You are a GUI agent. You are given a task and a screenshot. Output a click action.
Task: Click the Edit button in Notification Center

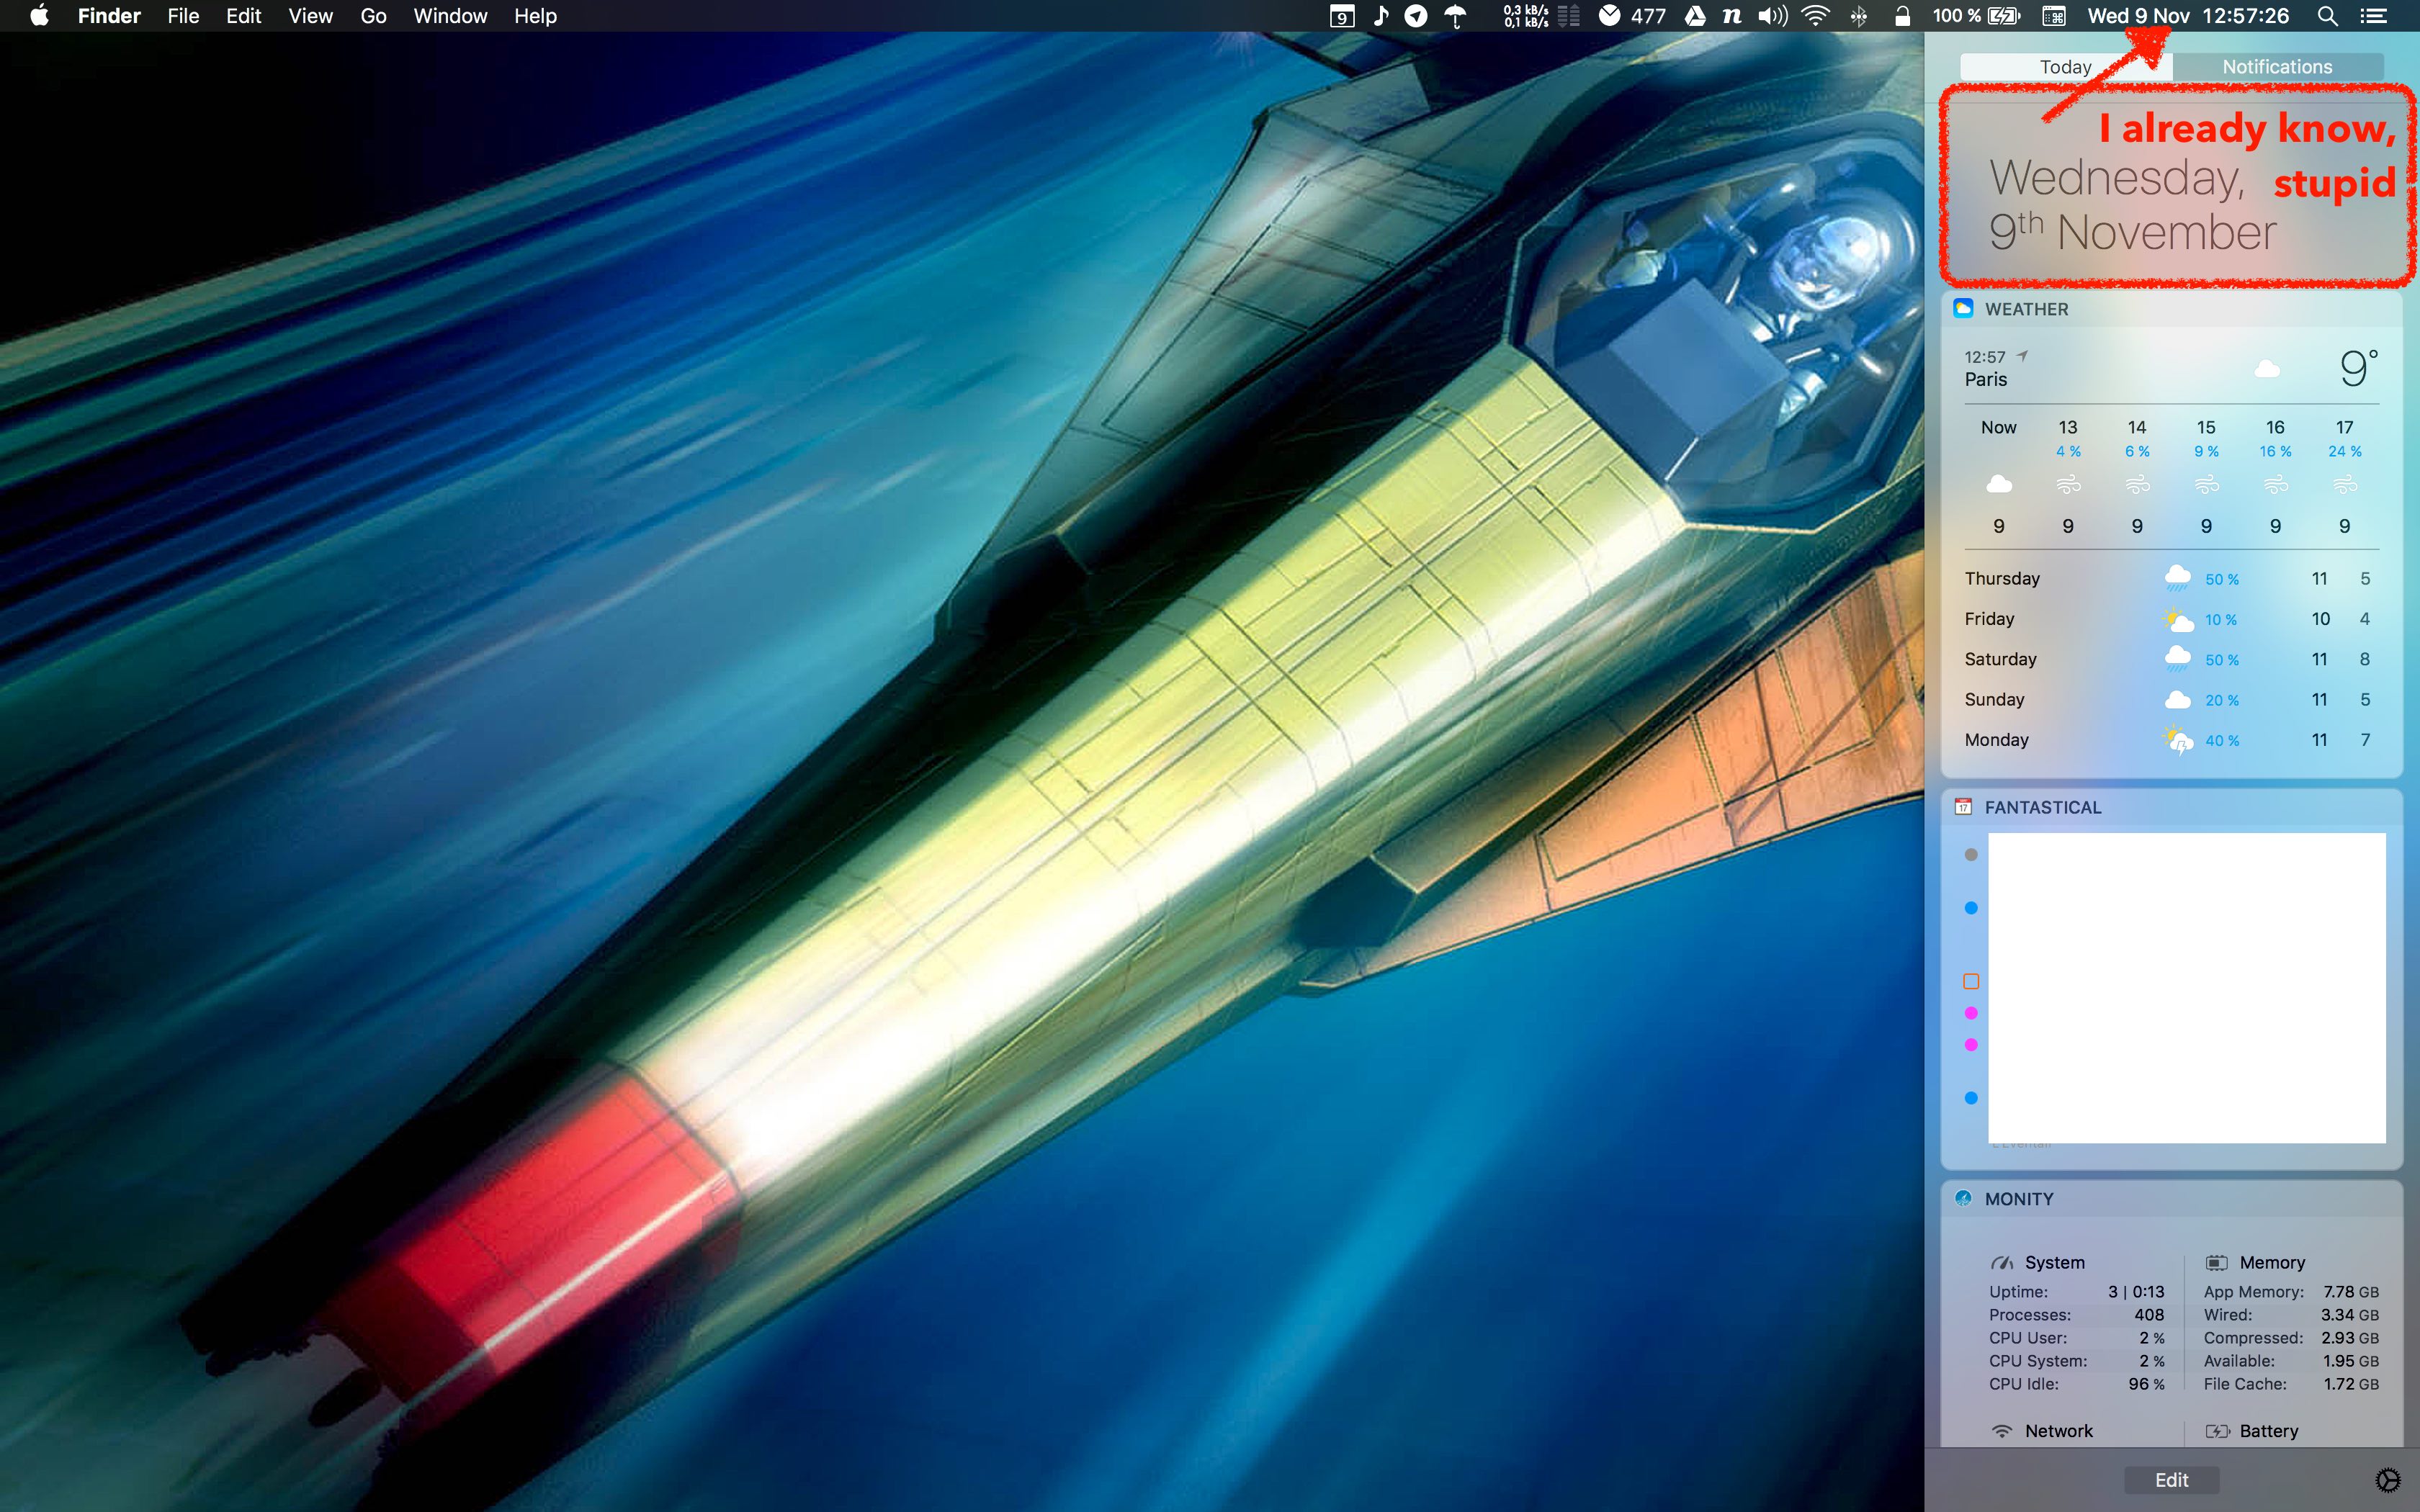tap(2171, 1480)
